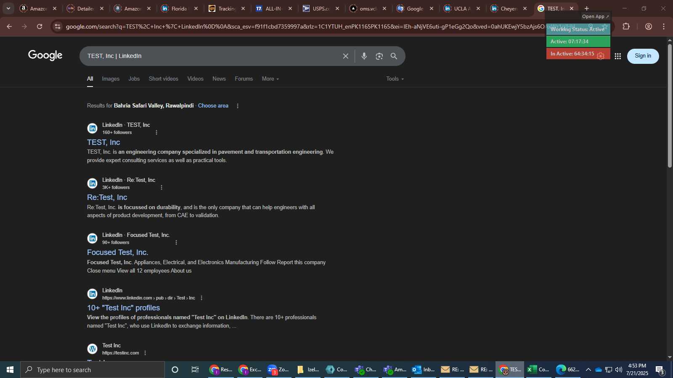Image resolution: width=673 pixels, height=378 pixels.
Task: Expand the Tools dropdown
Action: click(x=395, y=79)
